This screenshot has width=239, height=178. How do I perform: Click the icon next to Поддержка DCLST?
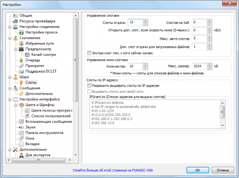[x=21, y=71]
